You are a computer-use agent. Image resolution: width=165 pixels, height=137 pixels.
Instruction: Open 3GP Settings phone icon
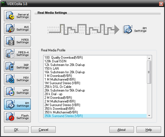[10, 66]
